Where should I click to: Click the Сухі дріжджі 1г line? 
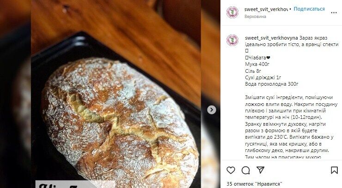click(263, 77)
